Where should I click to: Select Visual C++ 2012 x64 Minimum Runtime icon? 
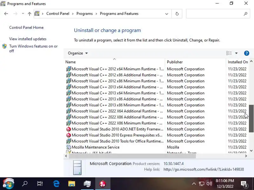pos(69,69)
